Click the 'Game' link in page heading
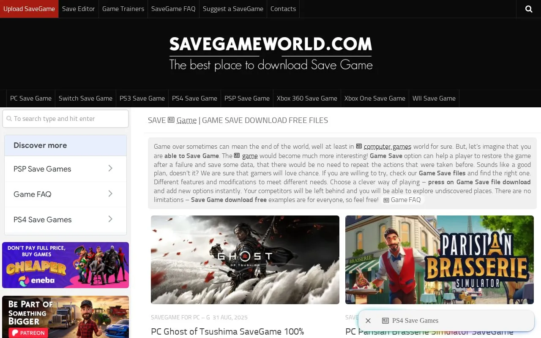This screenshot has height=338, width=541. coord(182,120)
